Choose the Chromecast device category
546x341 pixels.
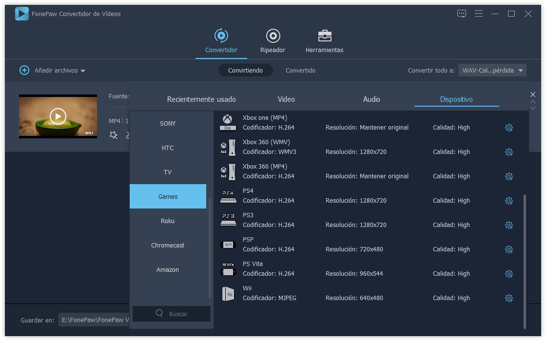[168, 246]
